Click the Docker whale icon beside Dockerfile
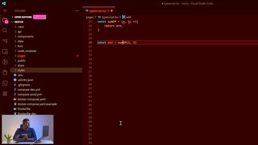258x145 pixels. pos(15,109)
